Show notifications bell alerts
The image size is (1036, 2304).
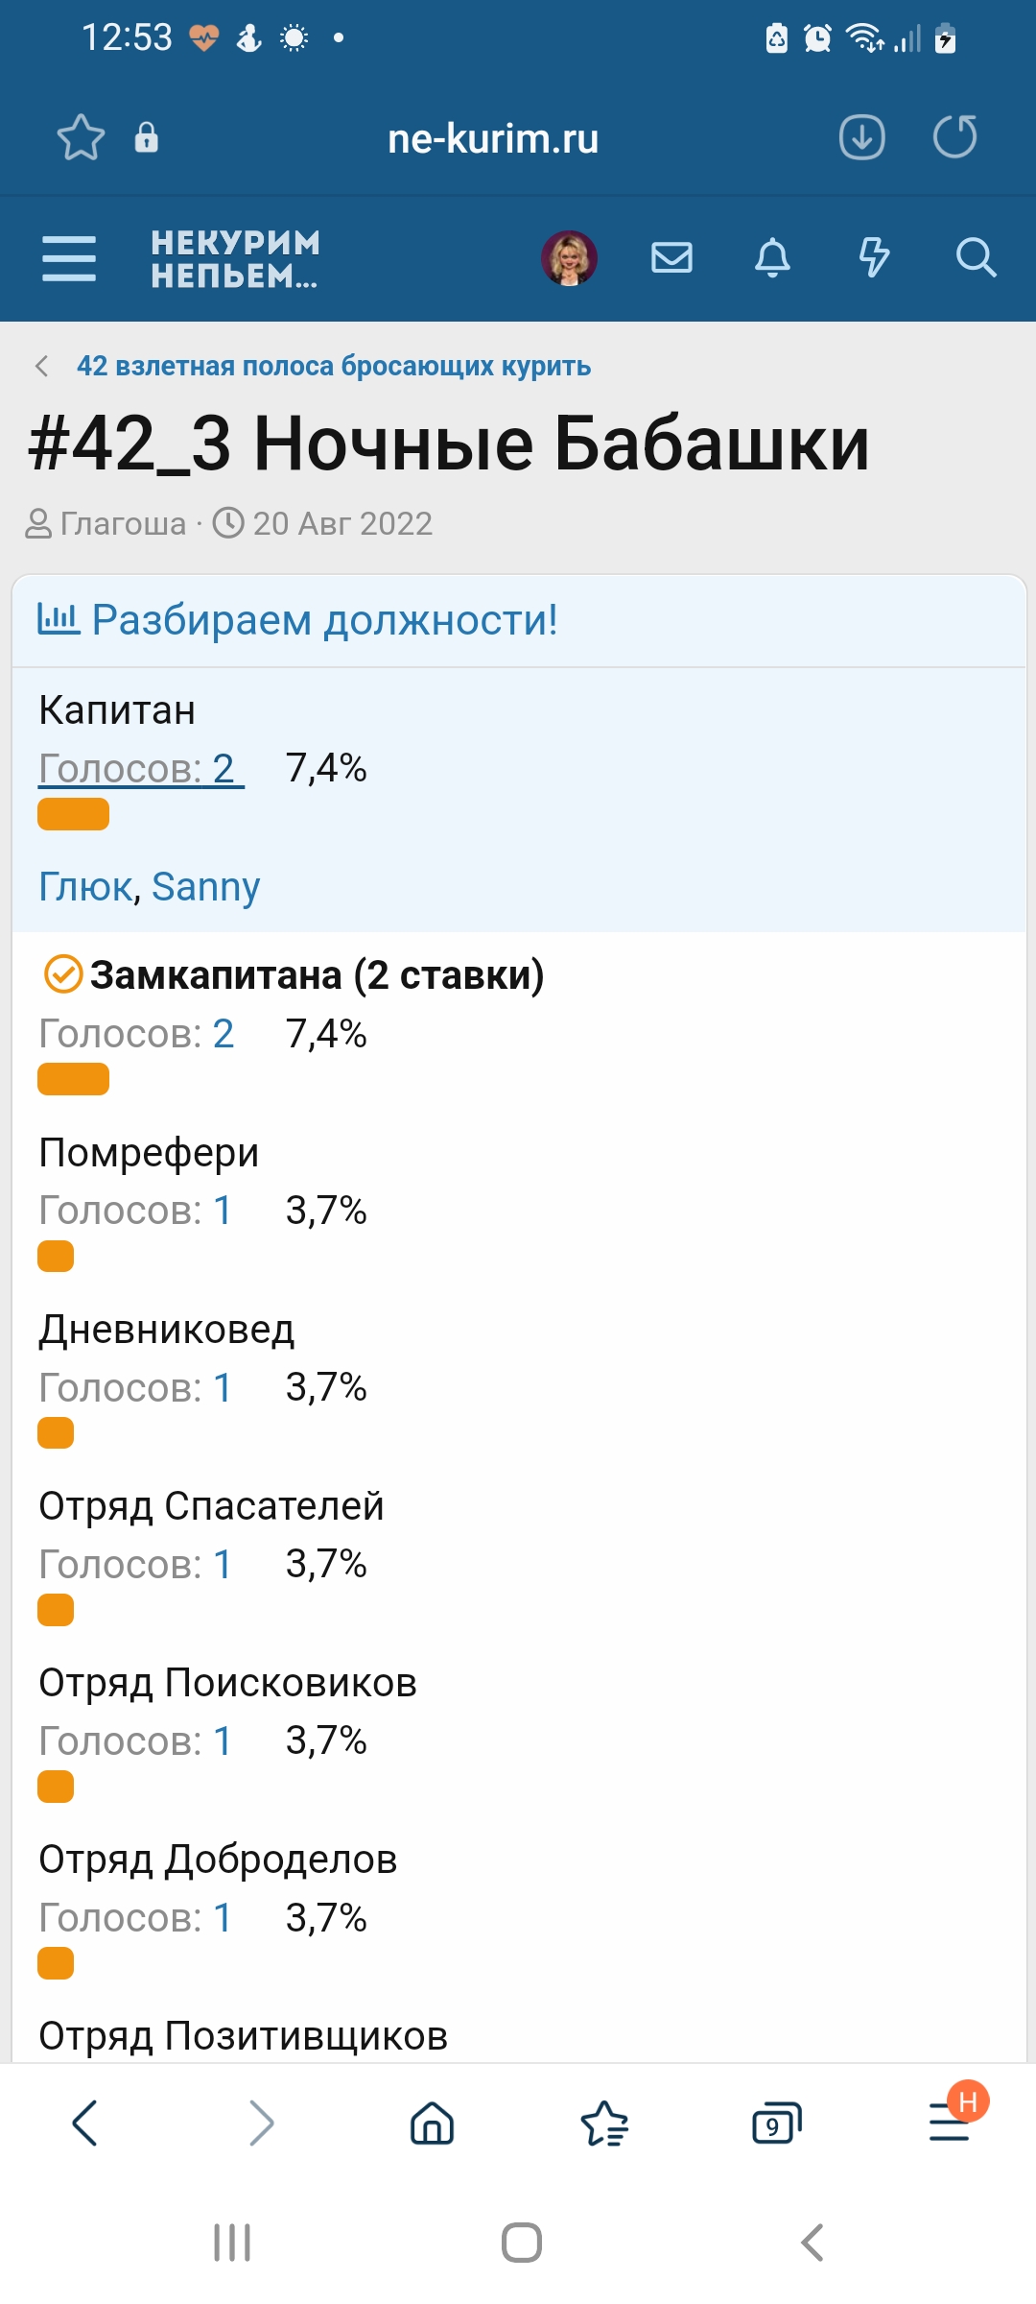772,257
